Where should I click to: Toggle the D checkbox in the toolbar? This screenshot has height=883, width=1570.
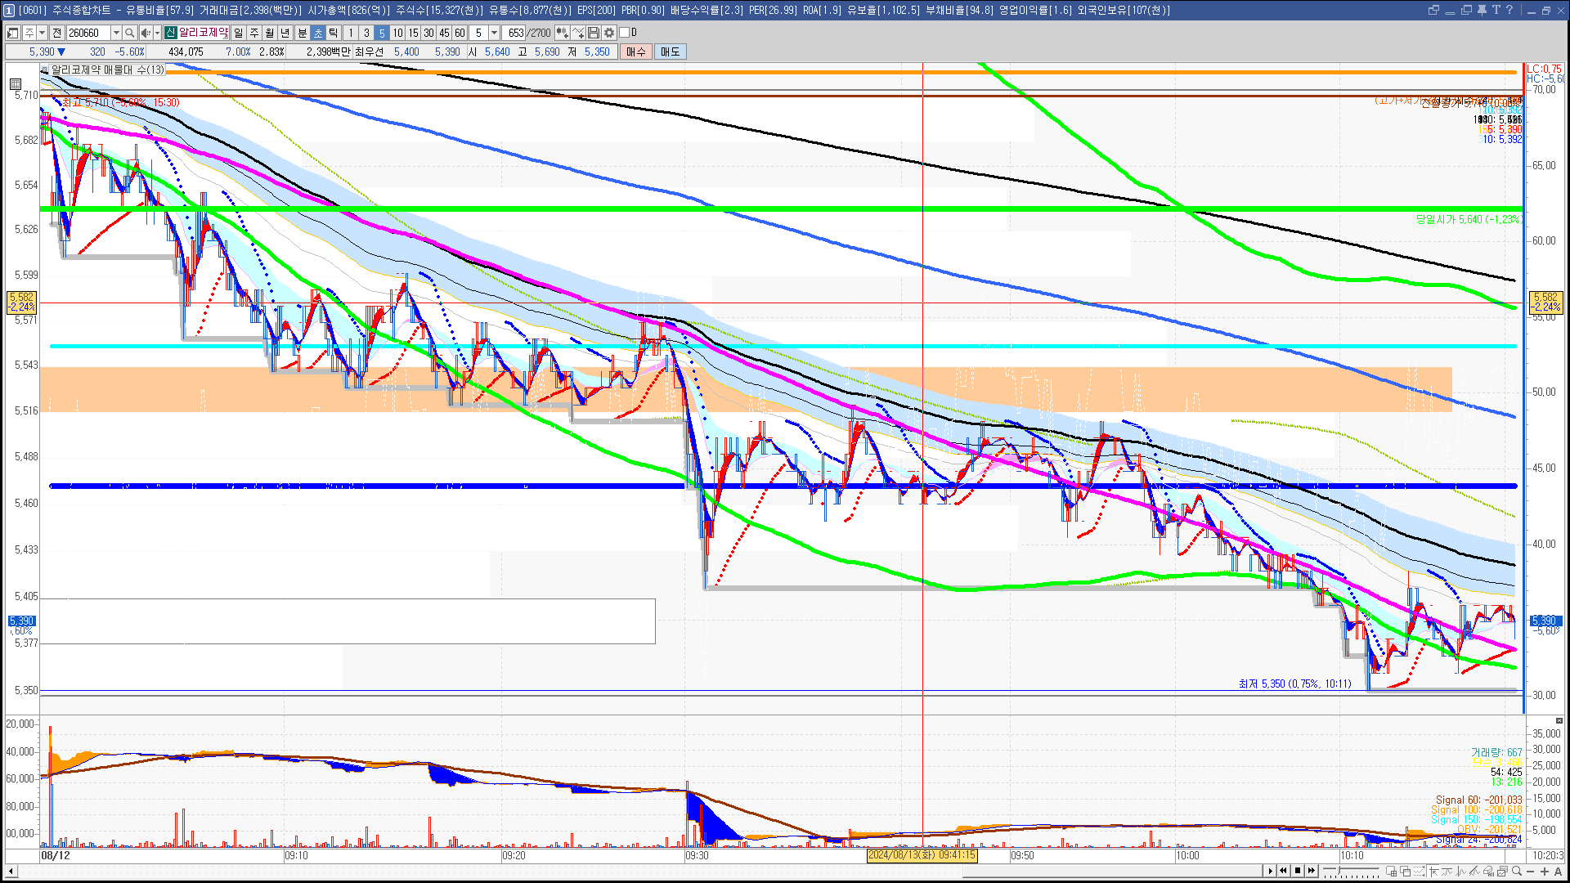pyautogui.click(x=625, y=33)
